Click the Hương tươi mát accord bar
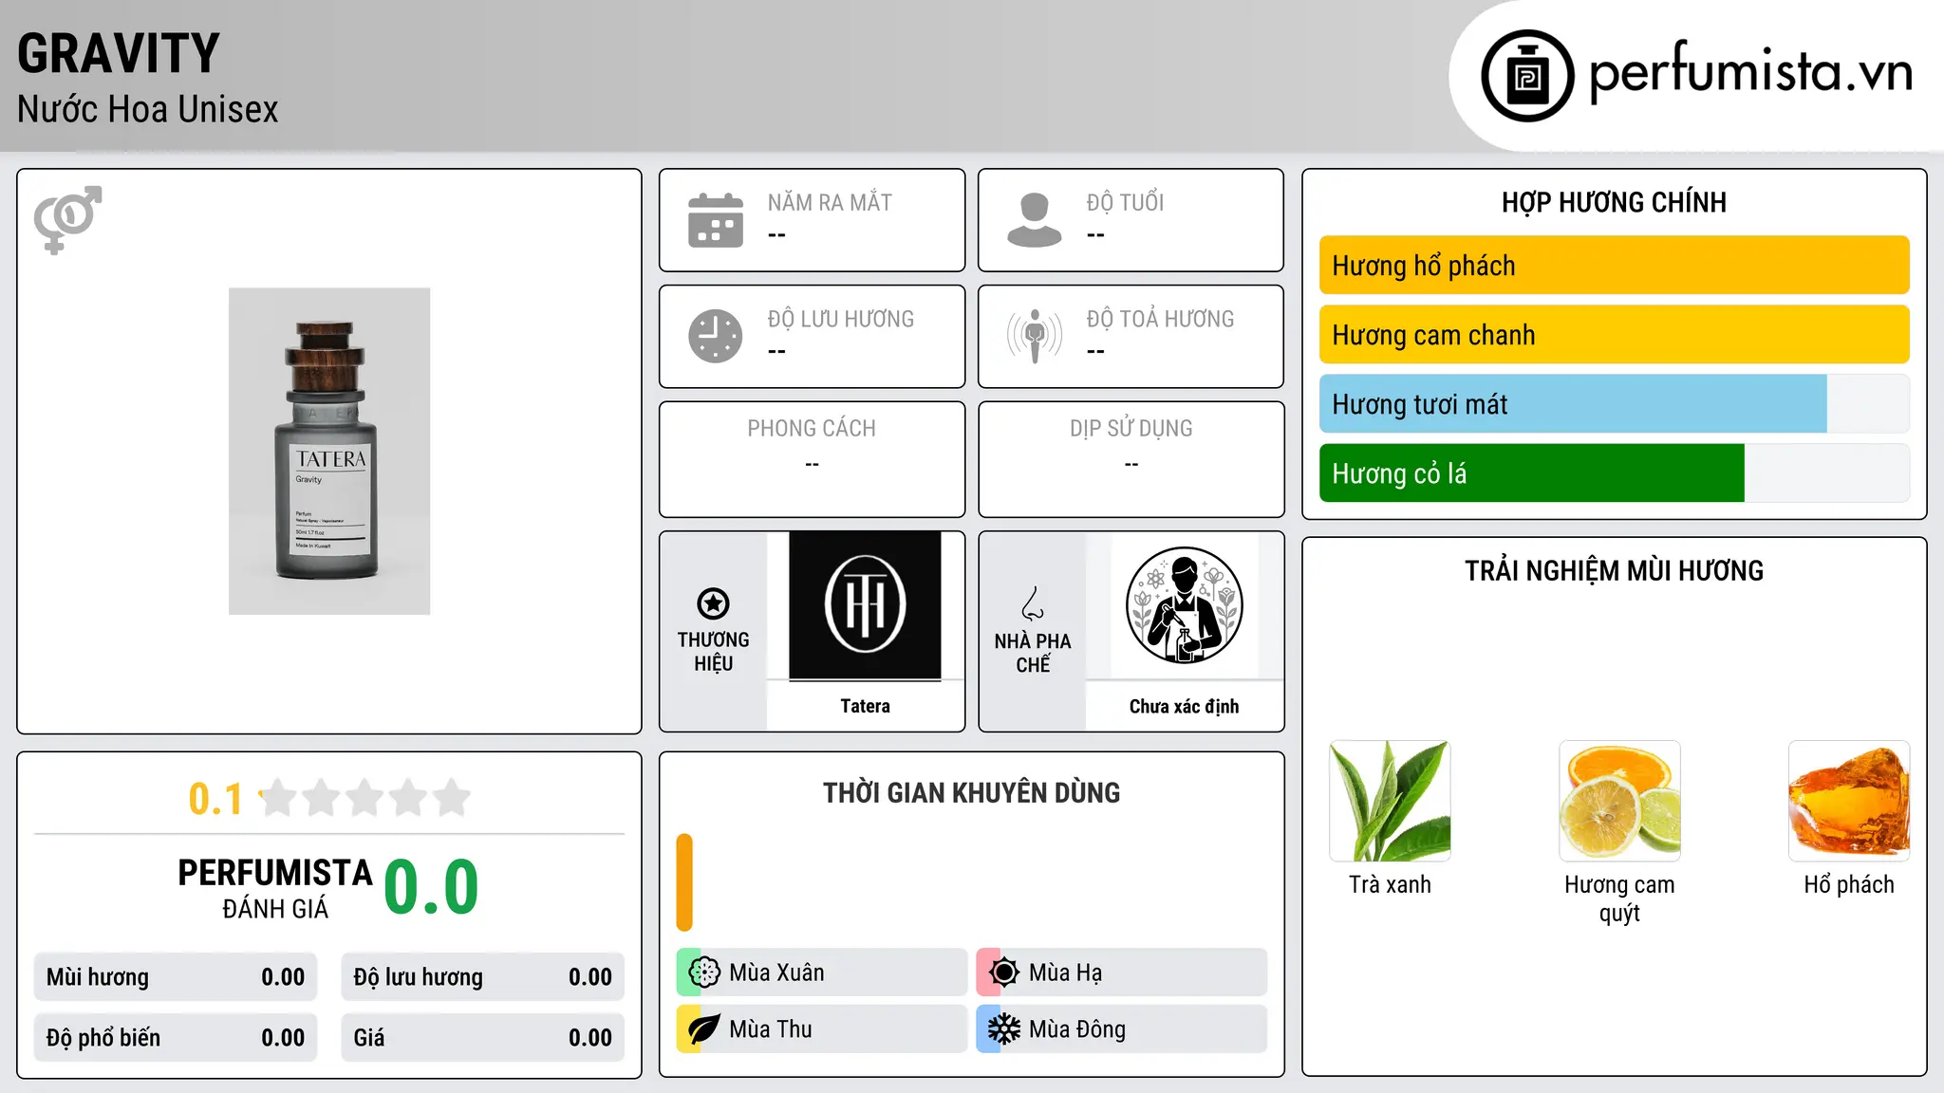 [1614, 404]
